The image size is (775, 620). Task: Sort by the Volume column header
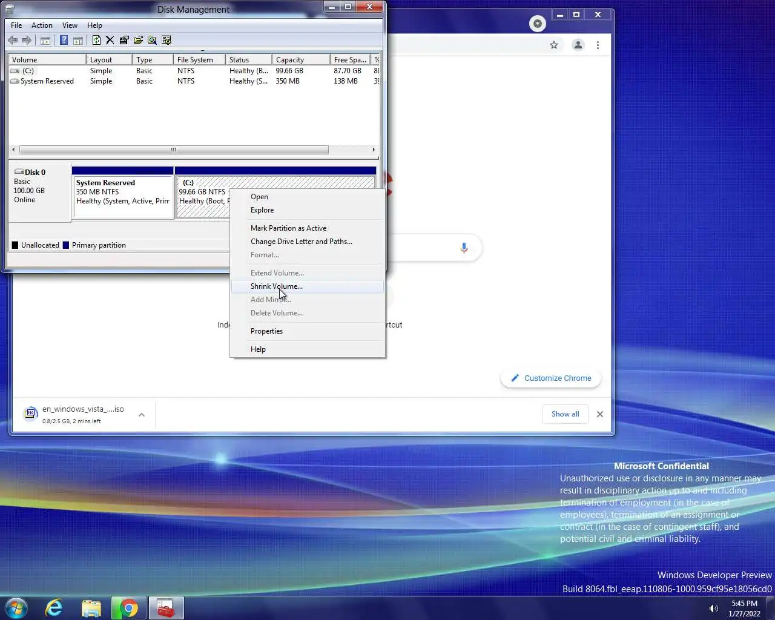pos(47,60)
